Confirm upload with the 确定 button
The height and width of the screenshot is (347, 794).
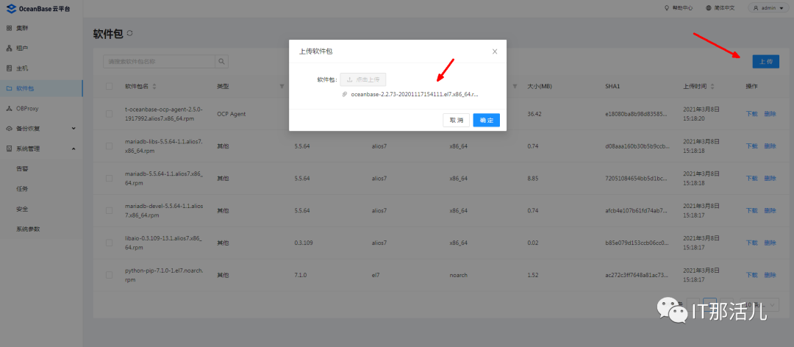[x=487, y=120]
